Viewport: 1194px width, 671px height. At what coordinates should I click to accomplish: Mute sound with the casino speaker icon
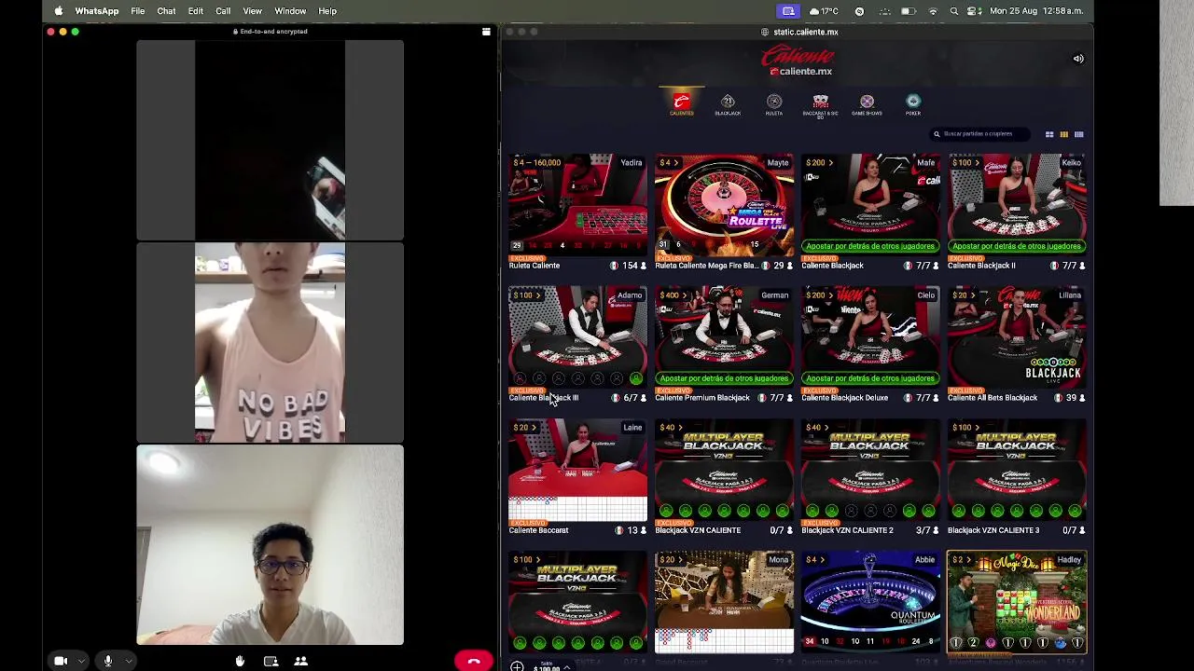coord(1078,59)
